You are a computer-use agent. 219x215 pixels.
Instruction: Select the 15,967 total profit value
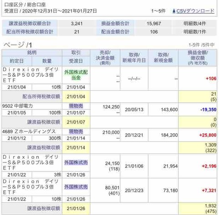[154, 24]
